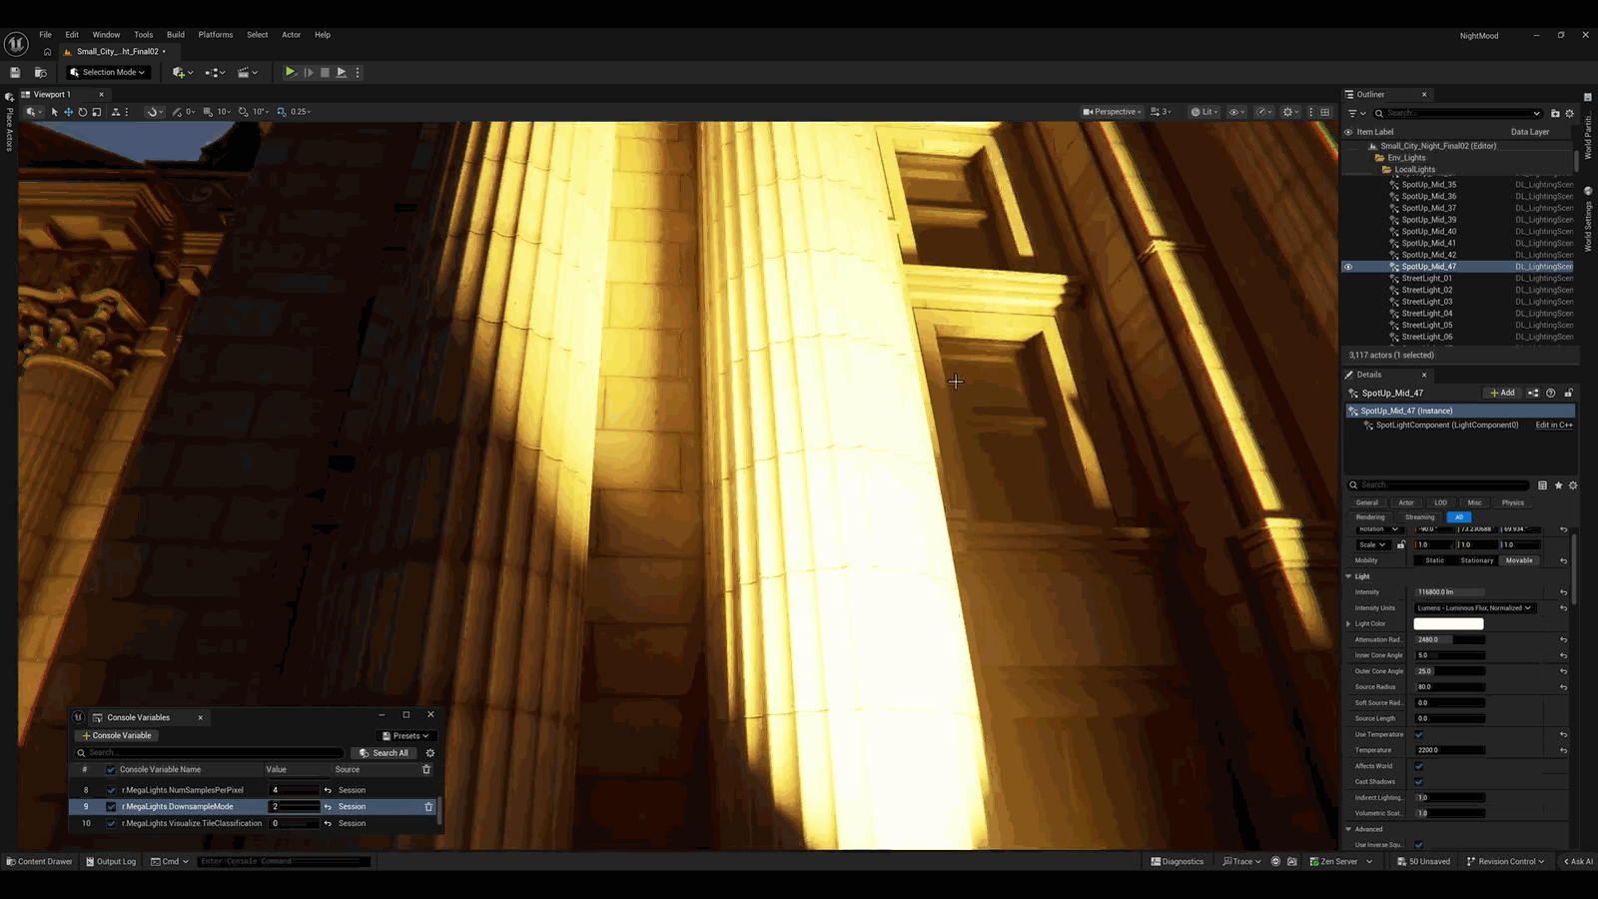Toggle the Affects World checkbox
Viewport: 1598px width, 899px height.
tap(1419, 766)
